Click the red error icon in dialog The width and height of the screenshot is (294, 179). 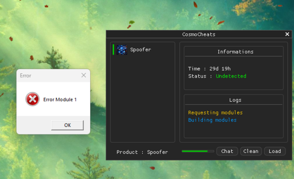point(33,99)
